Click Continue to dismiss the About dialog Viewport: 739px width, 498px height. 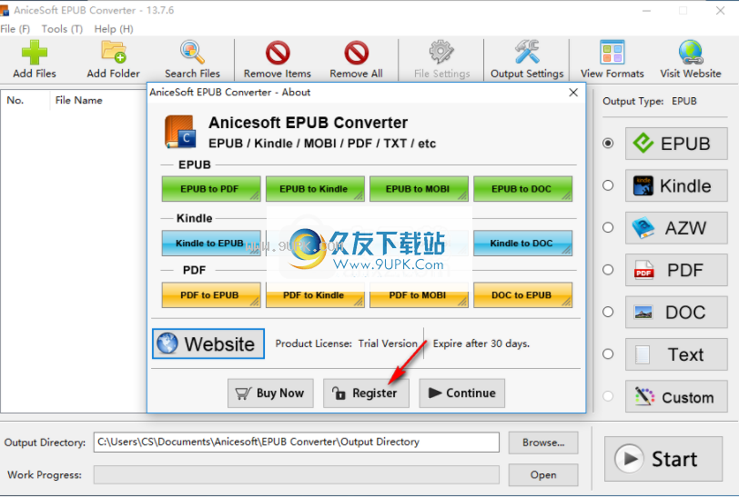tap(462, 393)
